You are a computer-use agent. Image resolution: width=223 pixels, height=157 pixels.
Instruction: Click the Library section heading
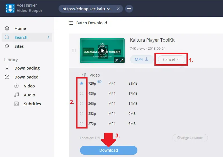[x=11, y=60]
